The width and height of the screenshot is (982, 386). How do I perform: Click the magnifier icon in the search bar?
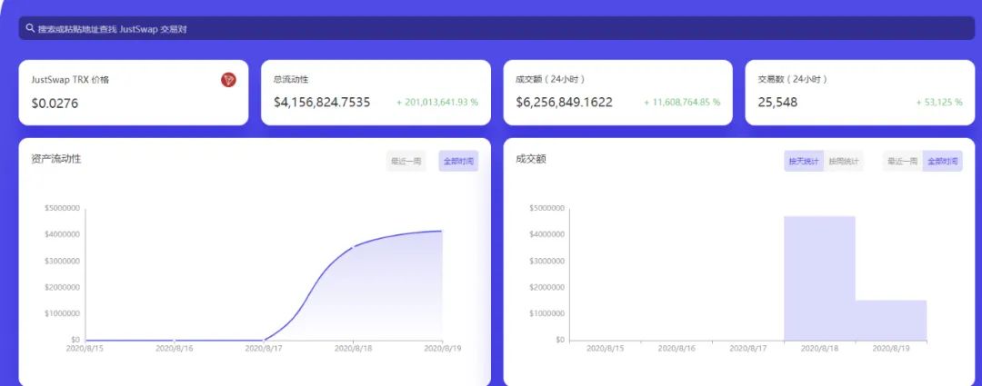pyautogui.click(x=30, y=28)
